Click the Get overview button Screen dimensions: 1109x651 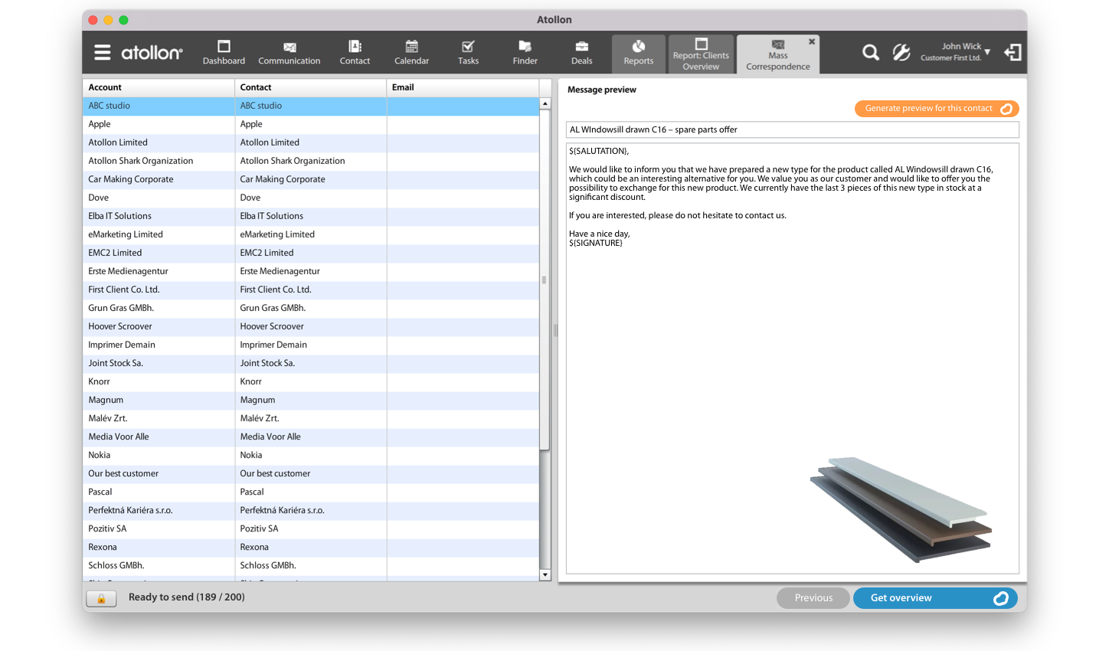(x=934, y=598)
